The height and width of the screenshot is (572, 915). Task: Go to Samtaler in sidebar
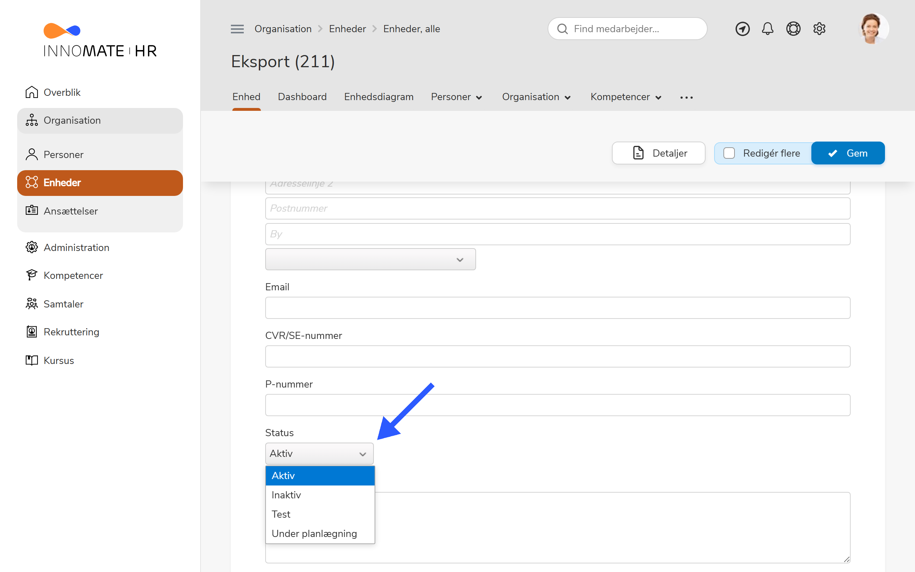tap(63, 304)
